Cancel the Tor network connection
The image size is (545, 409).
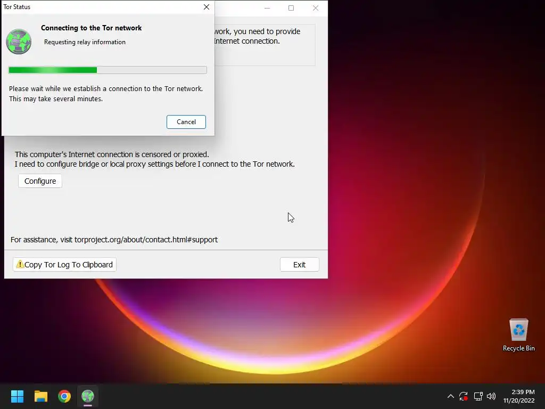[x=186, y=122]
